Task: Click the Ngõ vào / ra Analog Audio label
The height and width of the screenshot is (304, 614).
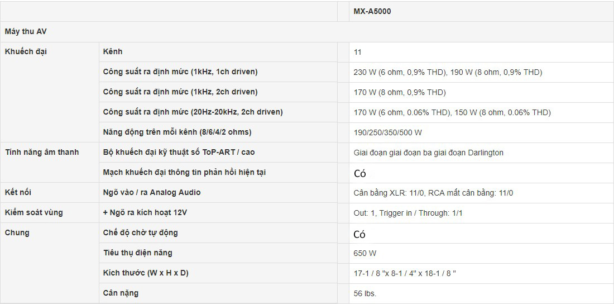Action: 152,193
